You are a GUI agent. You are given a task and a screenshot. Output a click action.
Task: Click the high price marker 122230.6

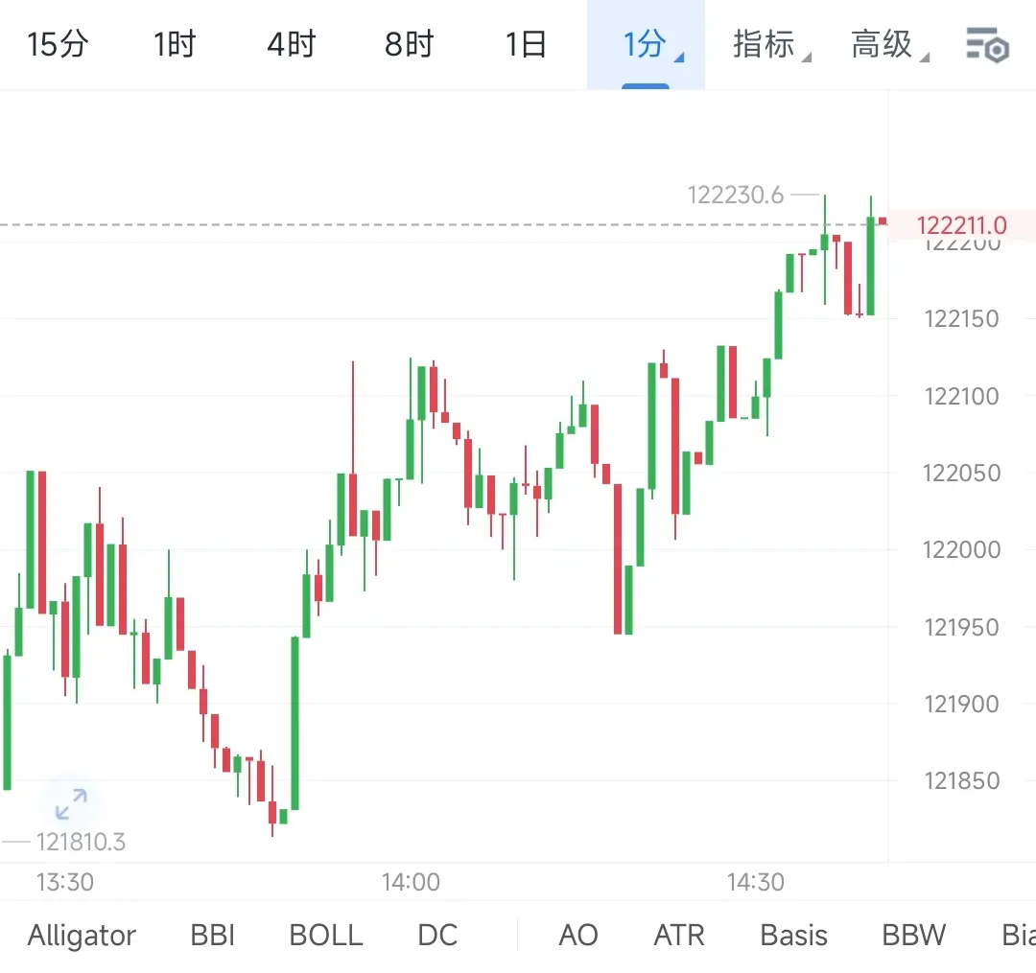tap(736, 195)
